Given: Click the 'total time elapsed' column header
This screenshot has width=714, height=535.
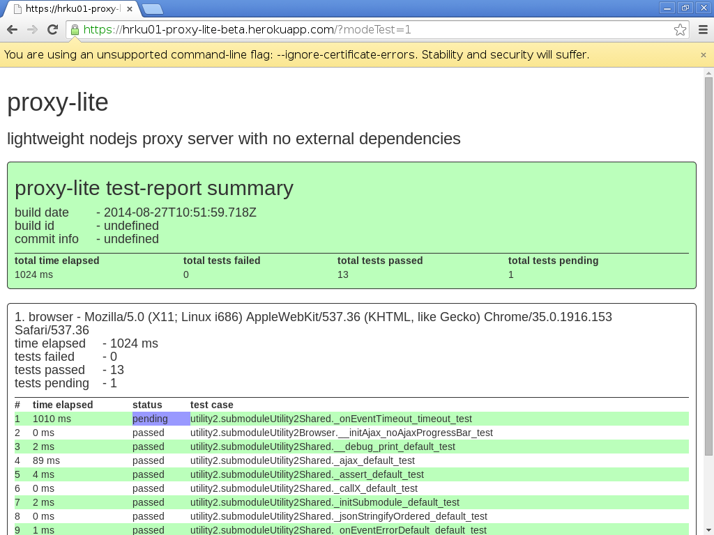Looking at the screenshot, I should pyautogui.click(x=57, y=261).
